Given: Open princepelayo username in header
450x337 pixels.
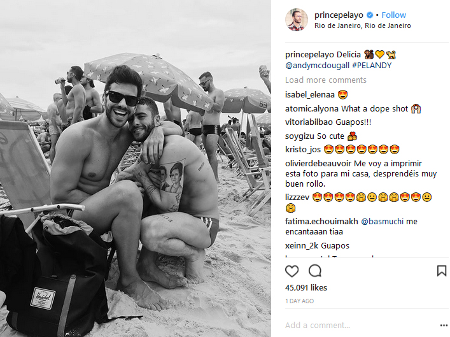Looking at the screenshot, I should tap(339, 15).
